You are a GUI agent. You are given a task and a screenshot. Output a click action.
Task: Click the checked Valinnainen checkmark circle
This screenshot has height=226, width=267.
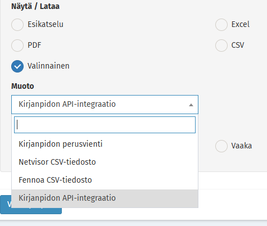(x=17, y=66)
